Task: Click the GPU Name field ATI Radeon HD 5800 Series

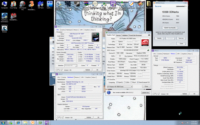Action: [128, 38]
